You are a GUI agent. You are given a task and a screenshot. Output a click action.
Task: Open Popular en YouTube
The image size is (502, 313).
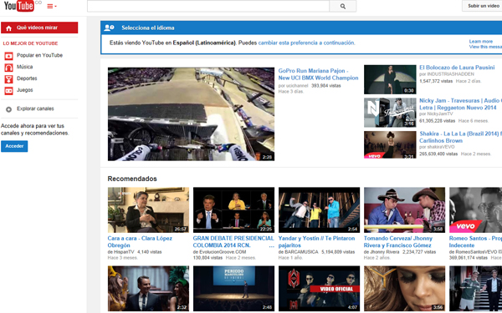[x=39, y=55]
